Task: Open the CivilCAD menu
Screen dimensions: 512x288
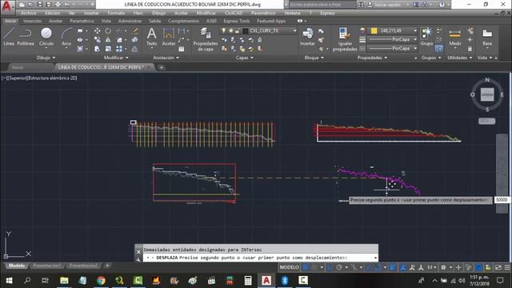Action: point(234,13)
